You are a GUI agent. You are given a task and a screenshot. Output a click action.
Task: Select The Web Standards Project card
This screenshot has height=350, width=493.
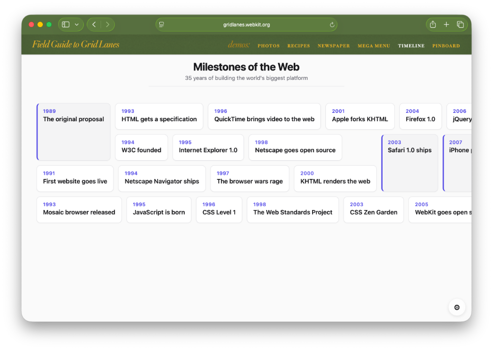click(x=293, y=210)
